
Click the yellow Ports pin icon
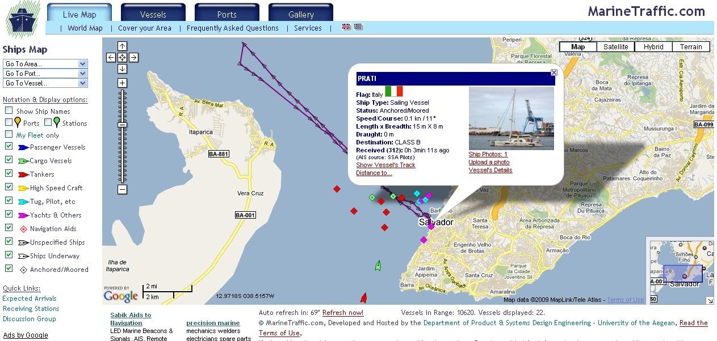click(x=18, y=122)
